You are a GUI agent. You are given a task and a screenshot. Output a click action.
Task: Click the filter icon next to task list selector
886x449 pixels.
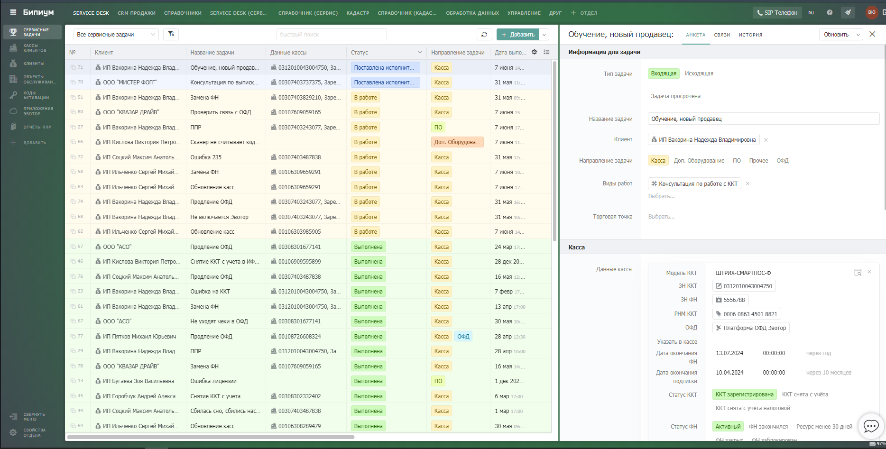pos(171,34)
